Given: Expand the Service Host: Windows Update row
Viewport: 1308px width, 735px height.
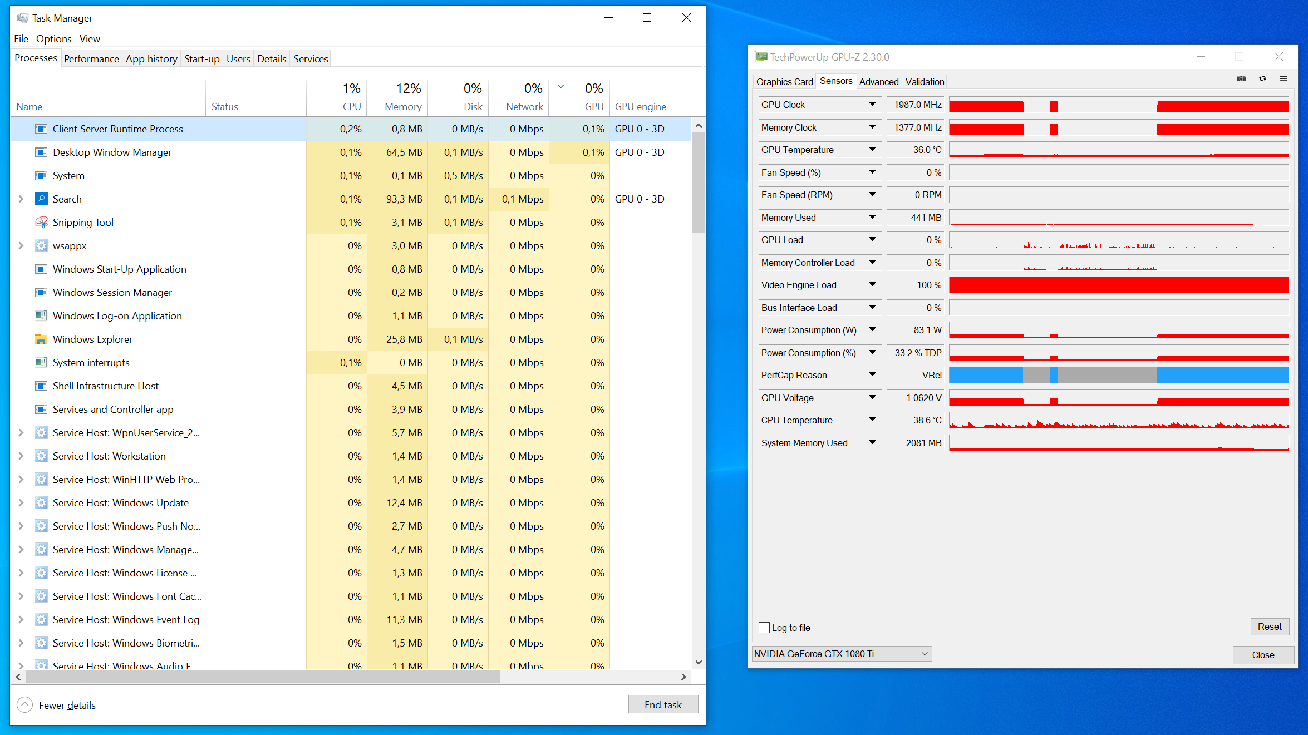Looking at the screenshot, I should coord(21,503).
